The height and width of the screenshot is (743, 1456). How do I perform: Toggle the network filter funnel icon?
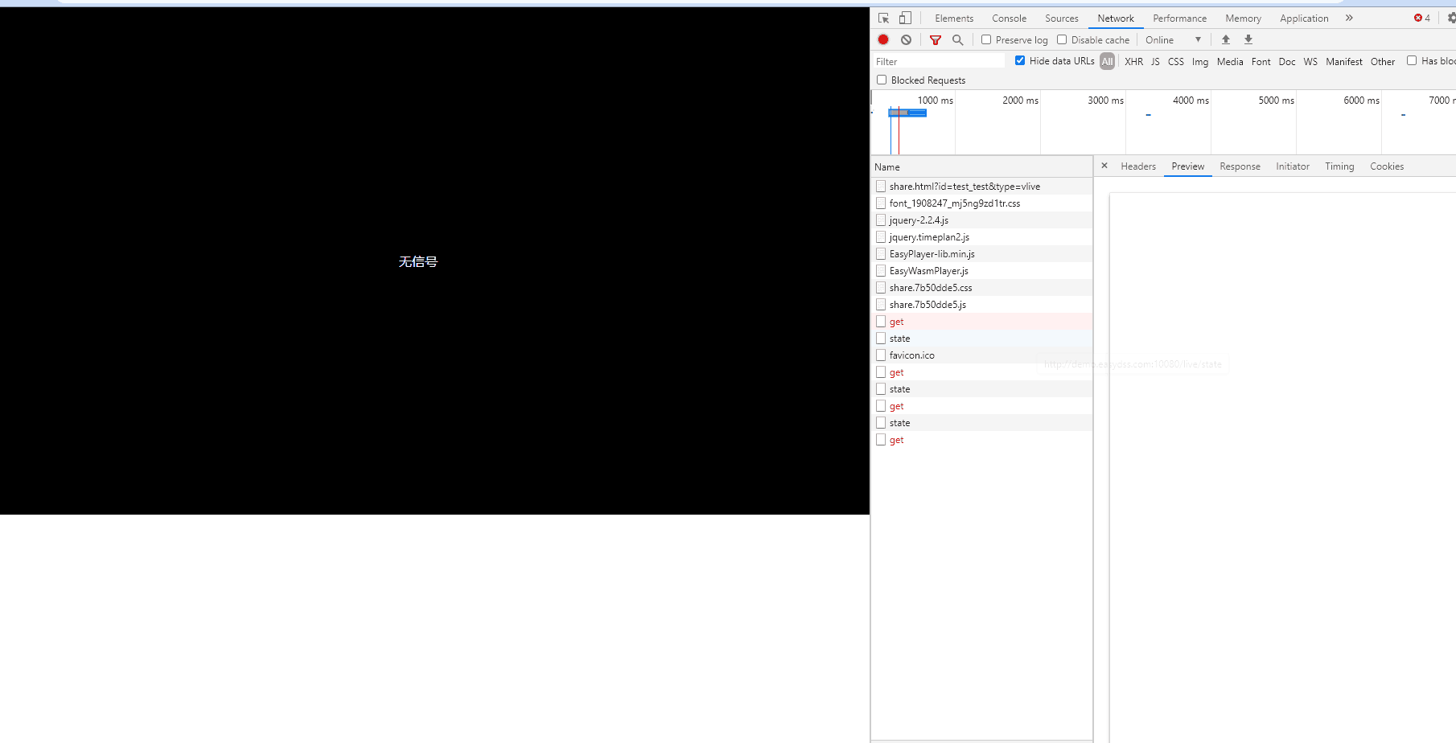pos(935,39)
